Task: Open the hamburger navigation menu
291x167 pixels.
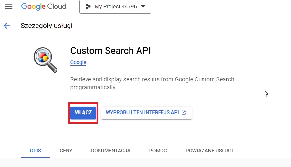Action: (x=9, y=7)
